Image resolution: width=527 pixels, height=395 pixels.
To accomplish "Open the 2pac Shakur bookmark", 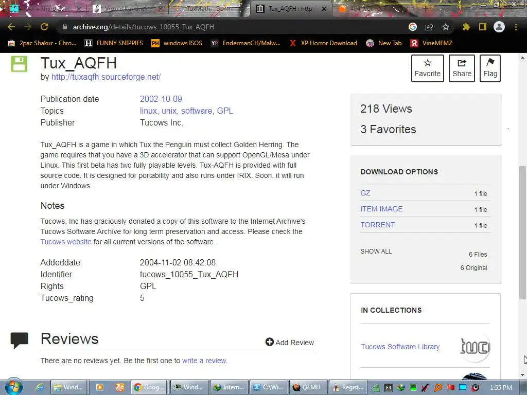I will coord(42,43).
